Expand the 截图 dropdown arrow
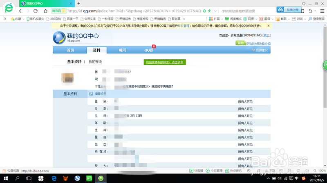327x183 pixels. tap(289, 19)
